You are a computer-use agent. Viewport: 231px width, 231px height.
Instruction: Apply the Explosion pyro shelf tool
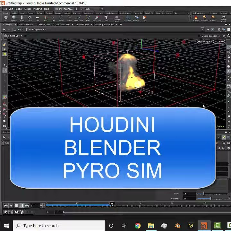click(x=204, y=18)
